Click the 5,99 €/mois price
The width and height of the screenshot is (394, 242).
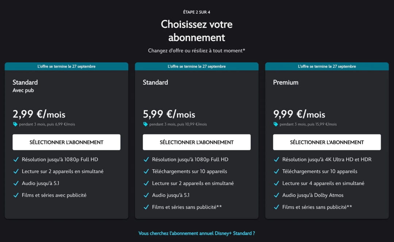[x=169, y=114]
